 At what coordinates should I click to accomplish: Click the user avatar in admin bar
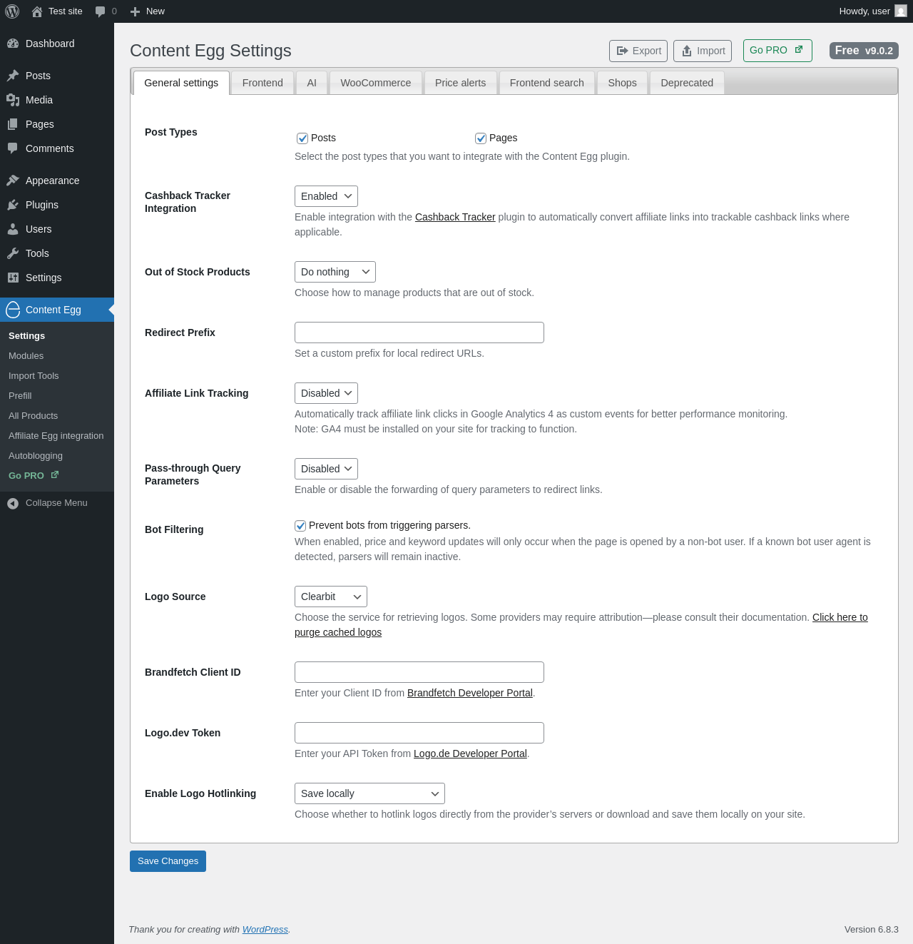coord(901,11)
